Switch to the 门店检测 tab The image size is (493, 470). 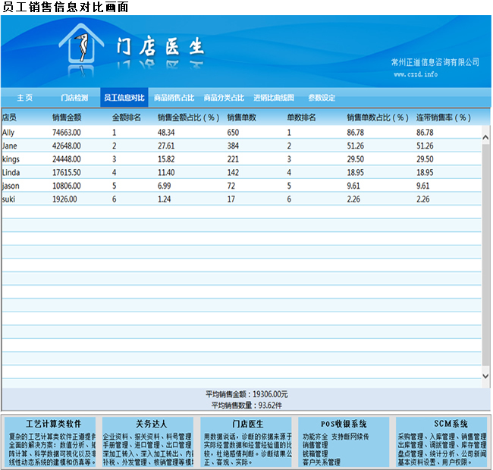[x=74, y=98]
